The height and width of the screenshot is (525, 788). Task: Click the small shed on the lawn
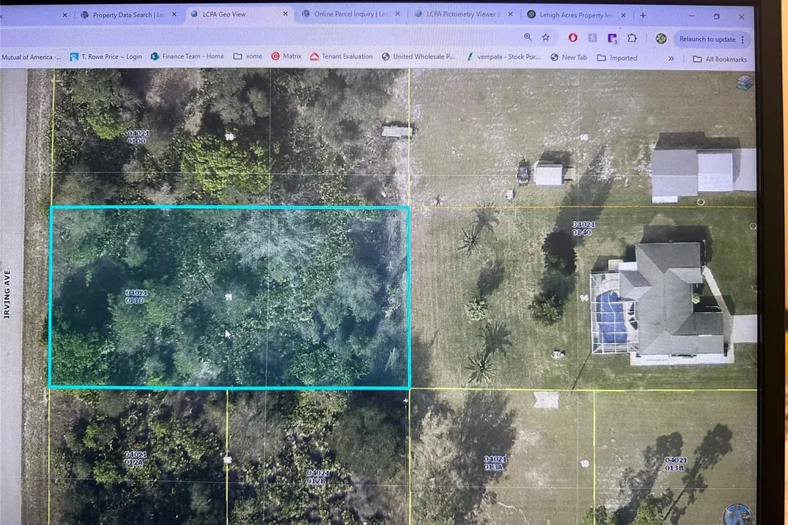[x=549, y=175]
